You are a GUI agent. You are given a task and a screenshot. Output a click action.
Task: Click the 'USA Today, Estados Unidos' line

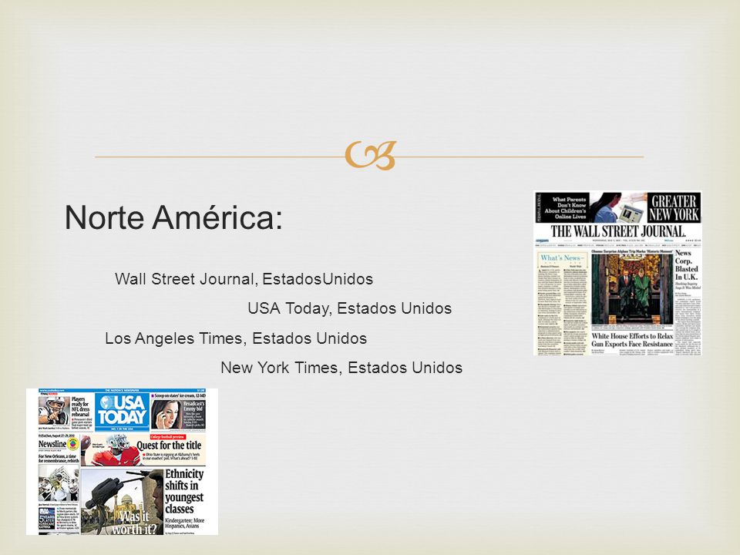[x=350, y=308]
